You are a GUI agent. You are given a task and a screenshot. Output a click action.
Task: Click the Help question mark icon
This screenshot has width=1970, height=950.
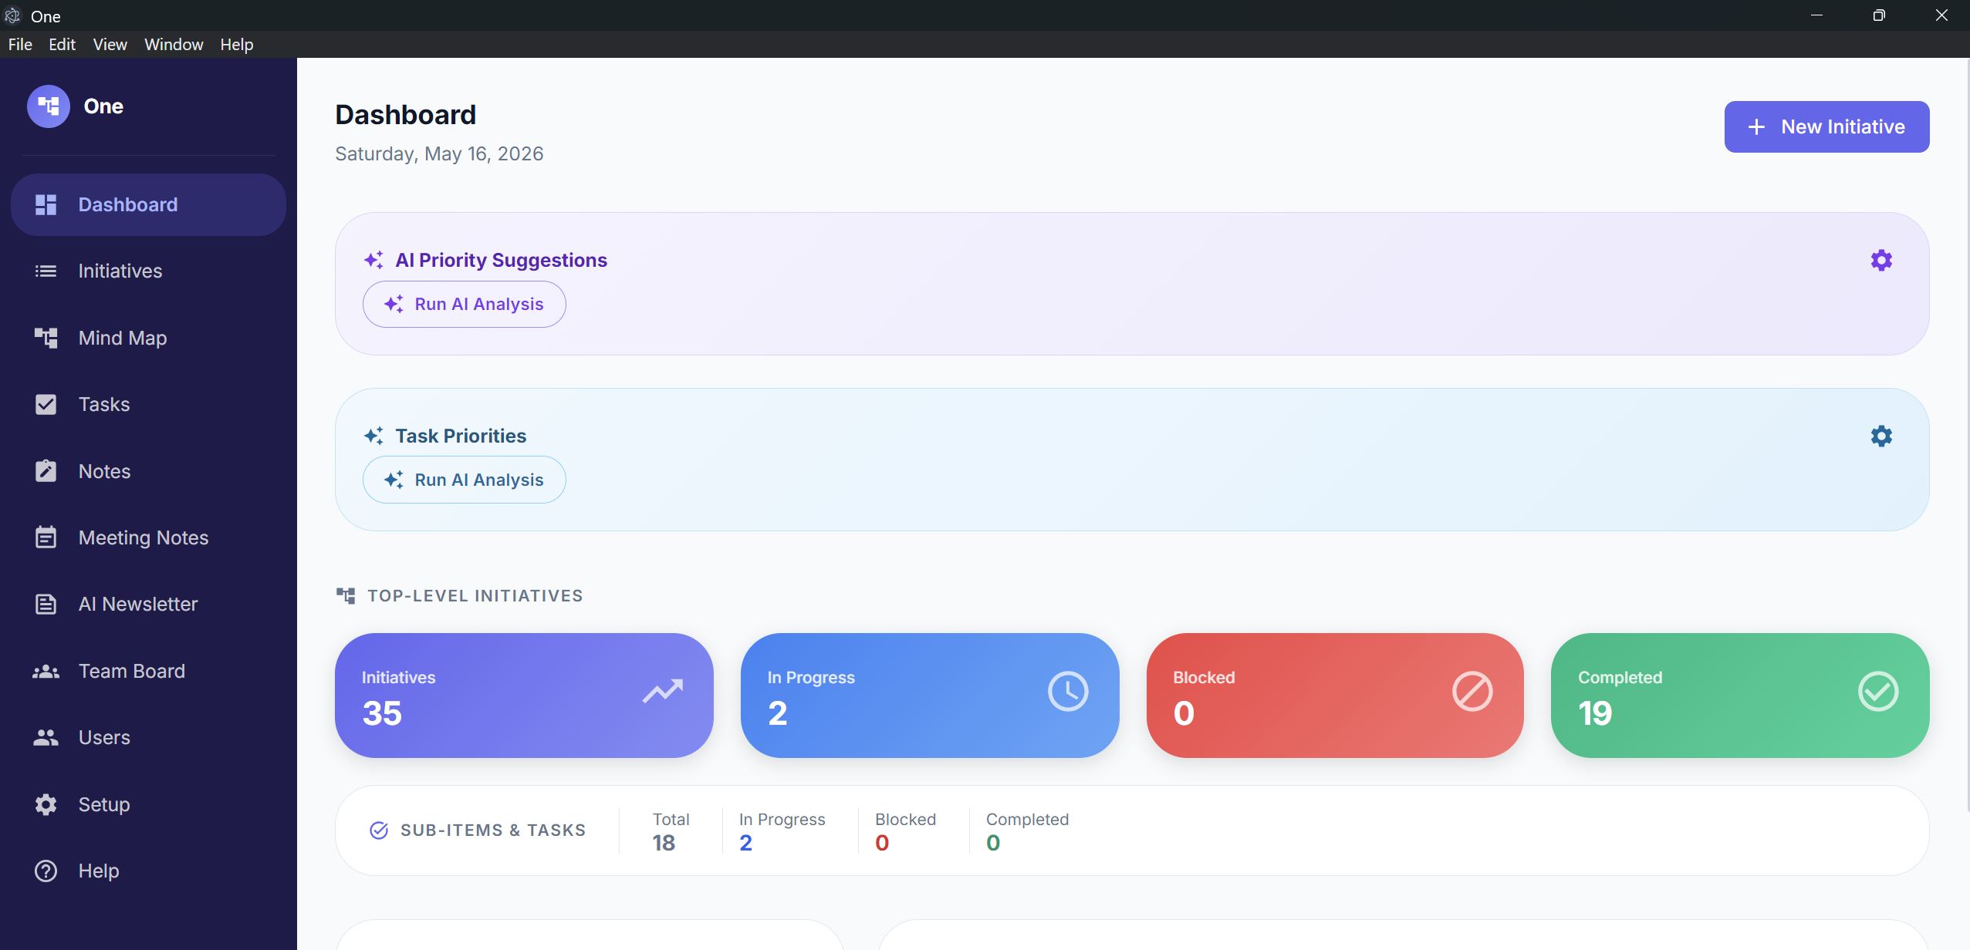pyautogui.click(x=46, y=871)
